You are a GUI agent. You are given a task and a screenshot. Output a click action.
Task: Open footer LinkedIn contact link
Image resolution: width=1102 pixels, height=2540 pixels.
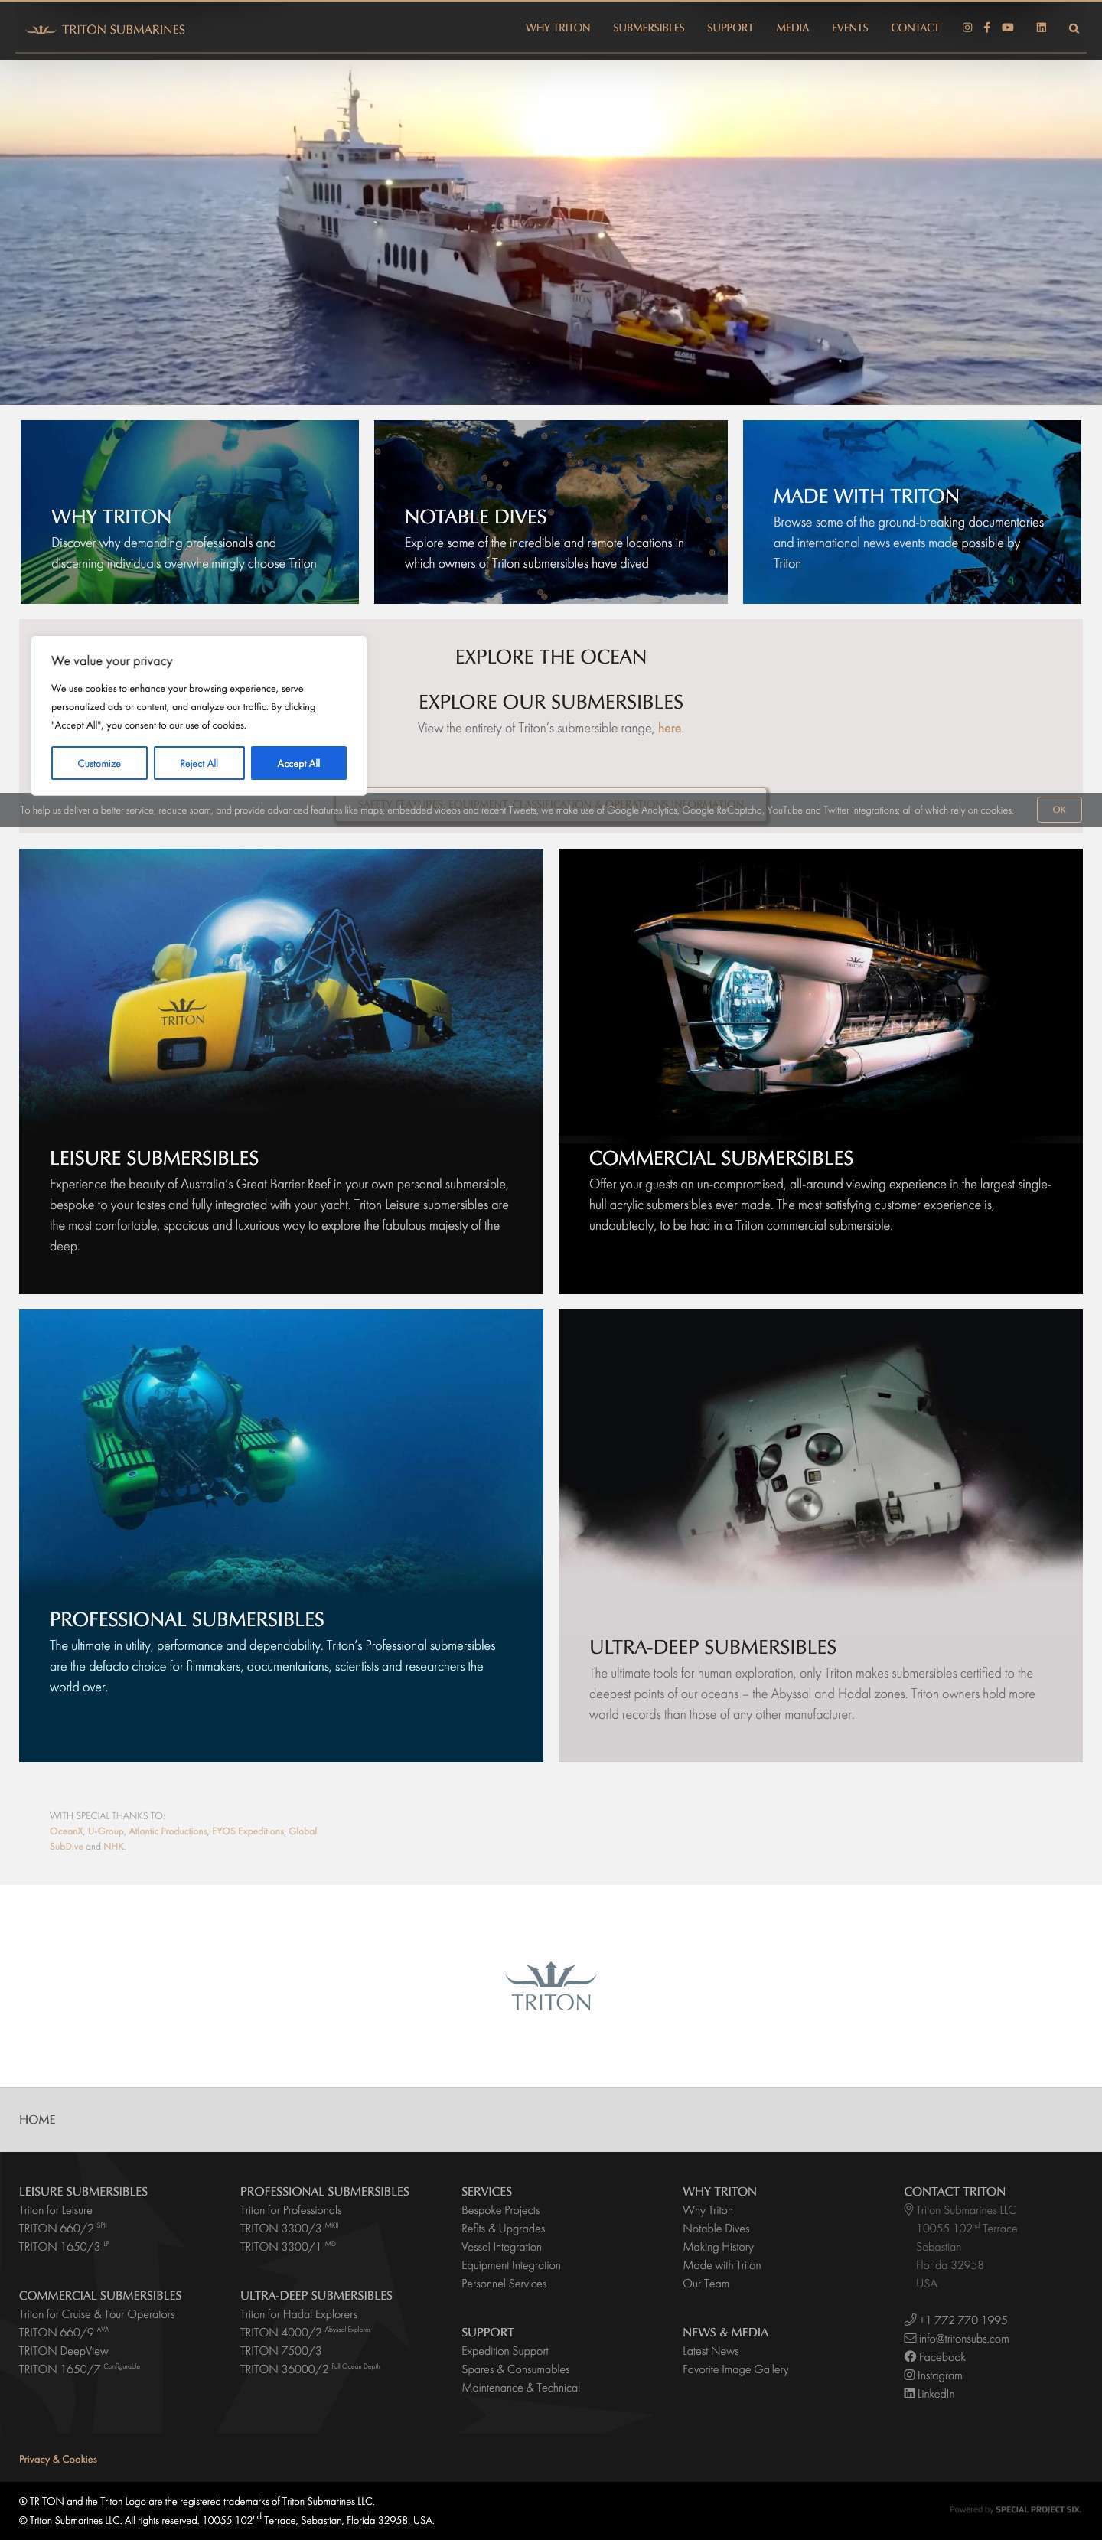[x=928, y=2393]
